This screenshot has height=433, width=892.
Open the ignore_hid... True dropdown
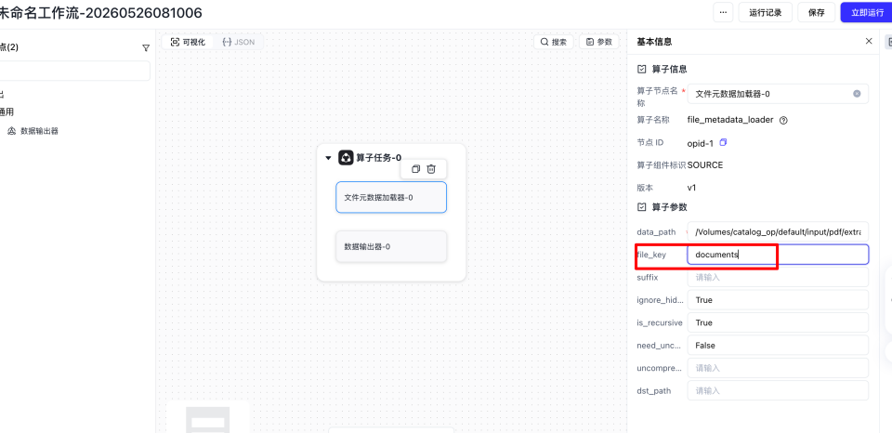point(778,300)
